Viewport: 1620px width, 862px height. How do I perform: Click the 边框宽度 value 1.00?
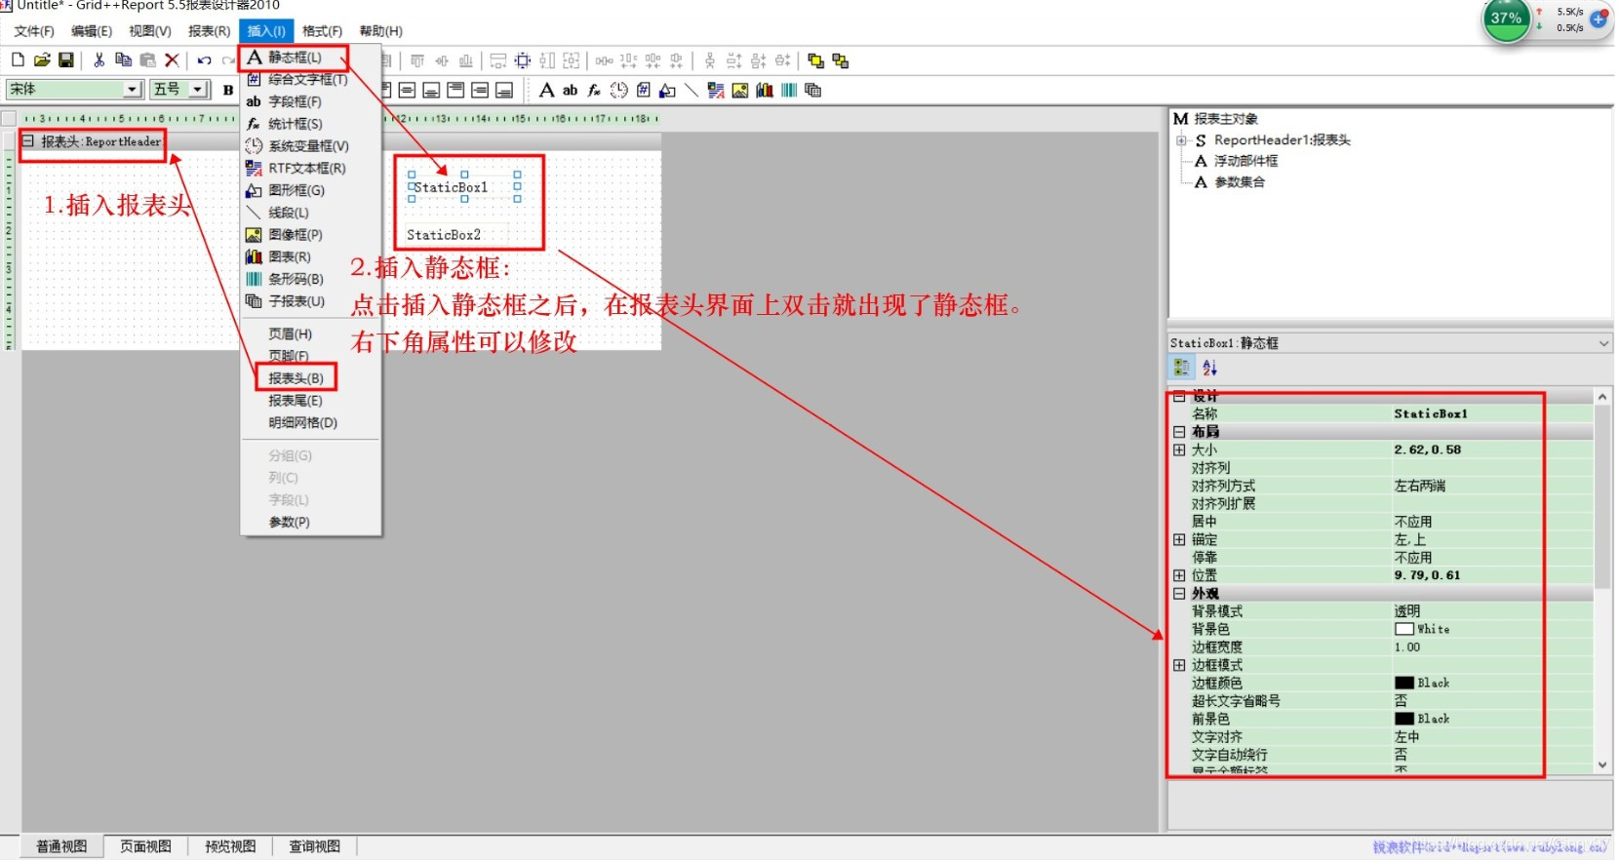1492,647
